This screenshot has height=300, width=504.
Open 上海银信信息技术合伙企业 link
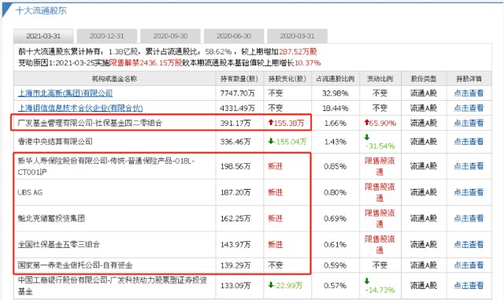(x=80, y=108)
